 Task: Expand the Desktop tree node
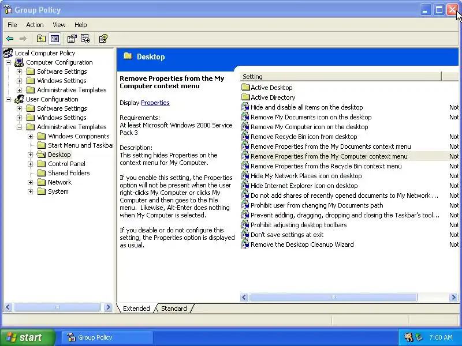31,155
